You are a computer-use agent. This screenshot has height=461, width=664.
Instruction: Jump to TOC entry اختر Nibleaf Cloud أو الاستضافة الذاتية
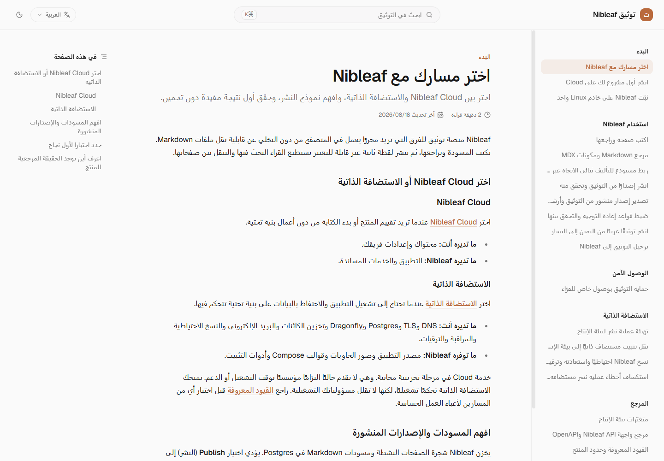pyautogui.click(x=58, y=77)
